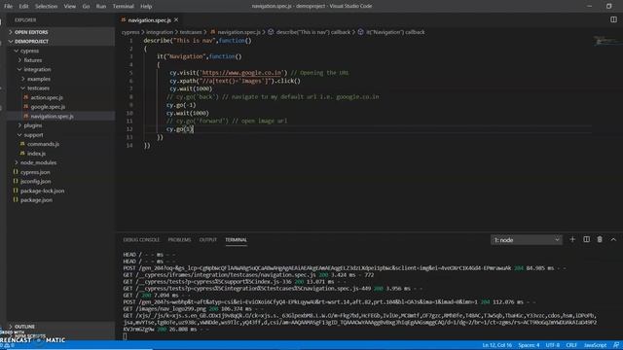Kill terminal with the trash icon

[x=600, y=239]
